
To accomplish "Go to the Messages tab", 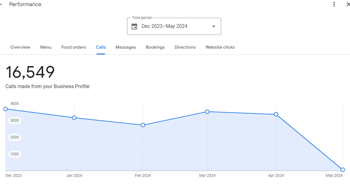I will (126, 47).
